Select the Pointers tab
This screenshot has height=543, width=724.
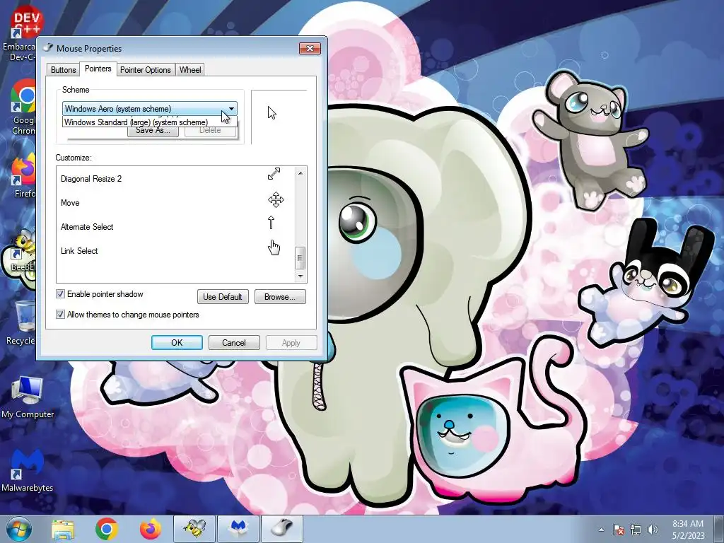coord(98,69)
